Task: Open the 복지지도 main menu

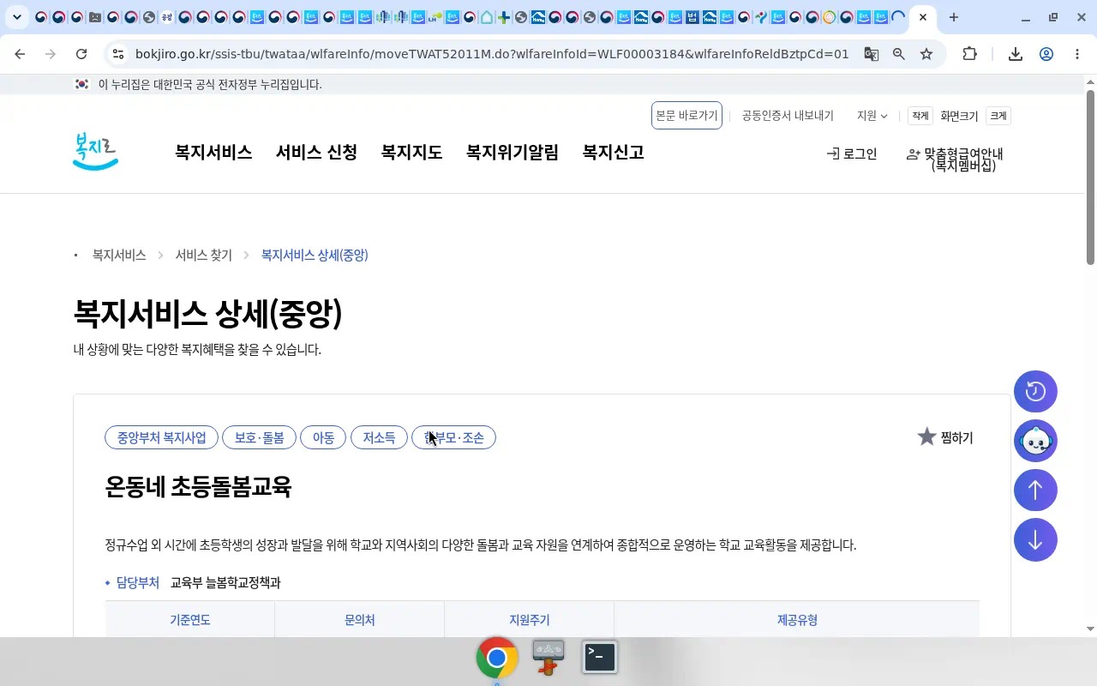Action: pyautogui.click(x=411, y=153)
